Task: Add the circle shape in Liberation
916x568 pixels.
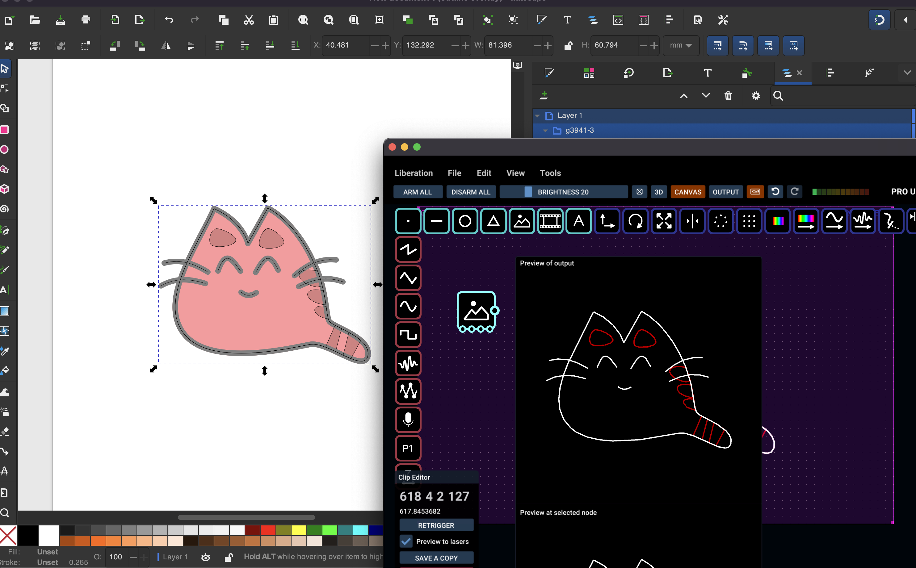Action: [x=465, y=221]
